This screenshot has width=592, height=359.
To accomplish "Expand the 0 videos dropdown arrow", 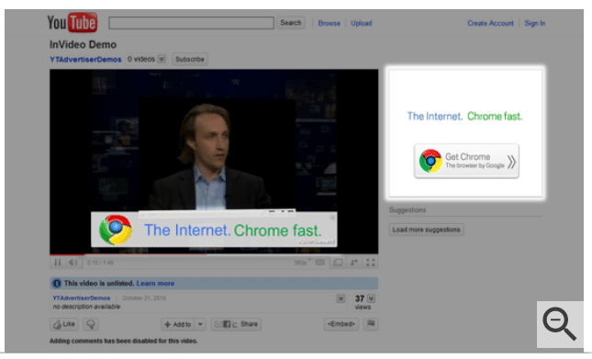I will click(162, 59).
